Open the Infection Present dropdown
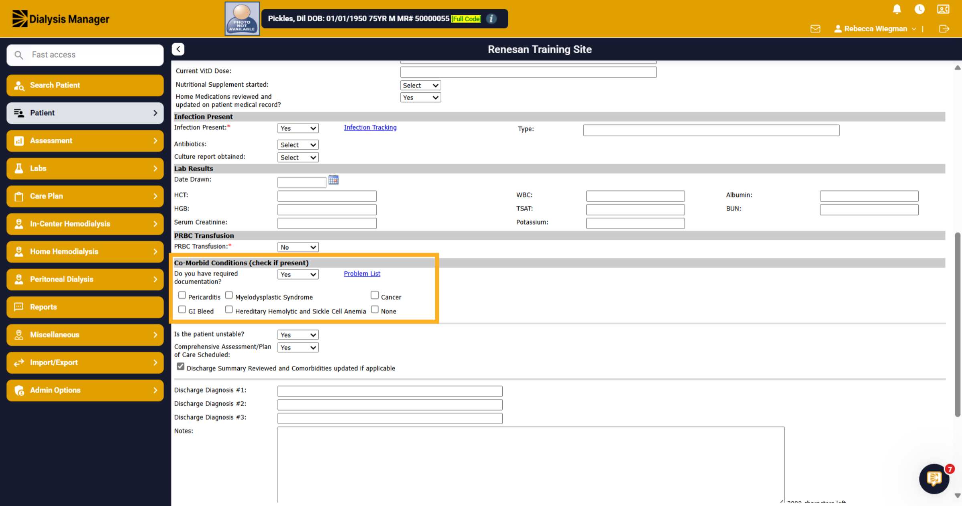962x506 pixels. click(298, 128)
